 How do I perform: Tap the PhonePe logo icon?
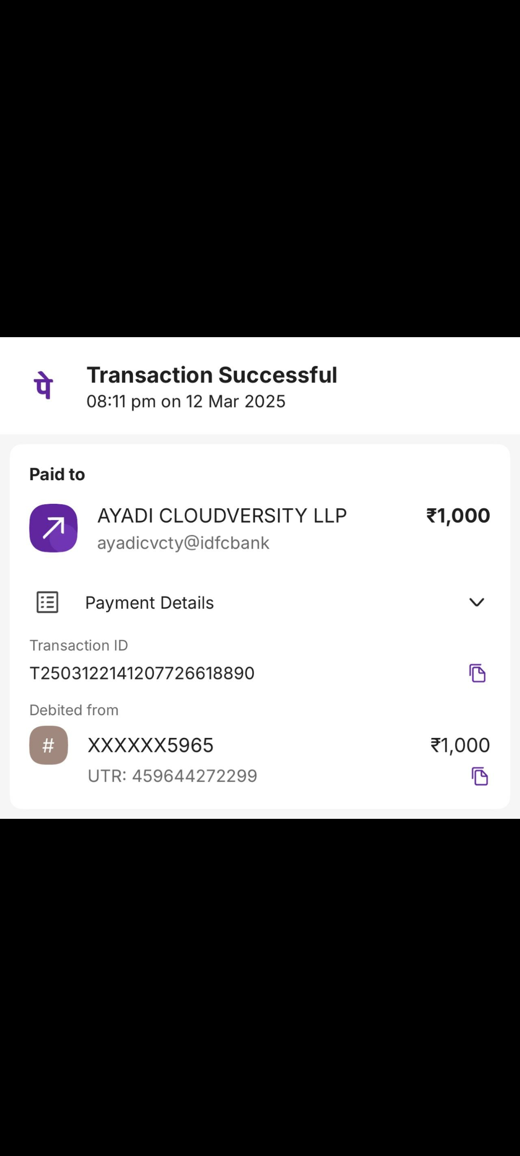(43, 385)
